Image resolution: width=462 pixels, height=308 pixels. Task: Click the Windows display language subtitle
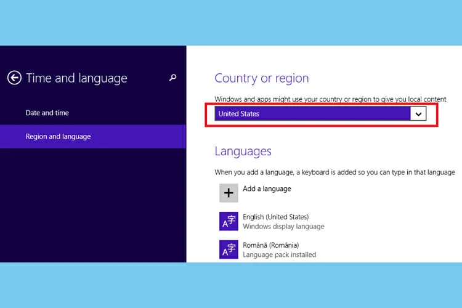tap(283, 226)
